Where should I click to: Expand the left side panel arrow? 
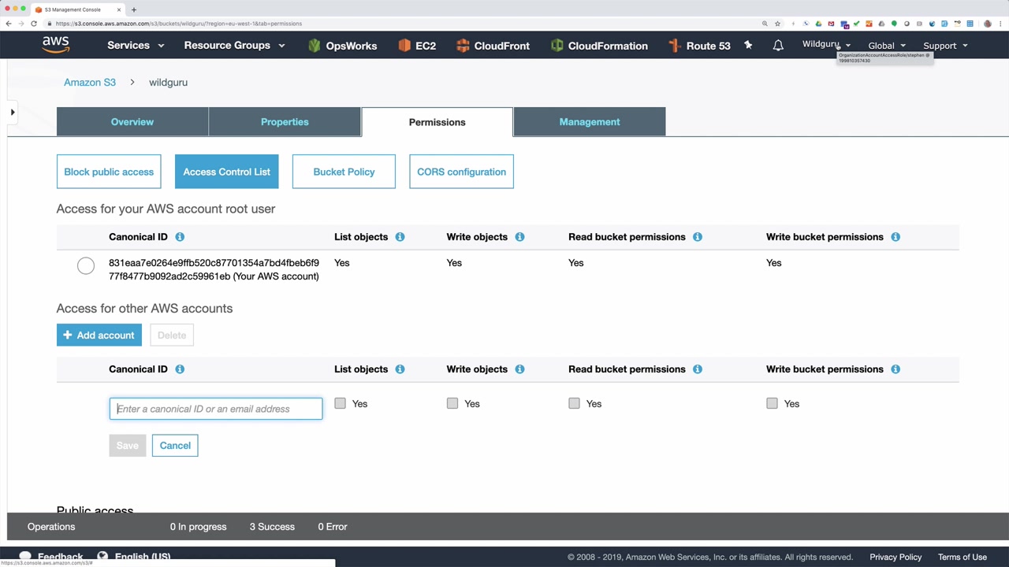[13, 113]
